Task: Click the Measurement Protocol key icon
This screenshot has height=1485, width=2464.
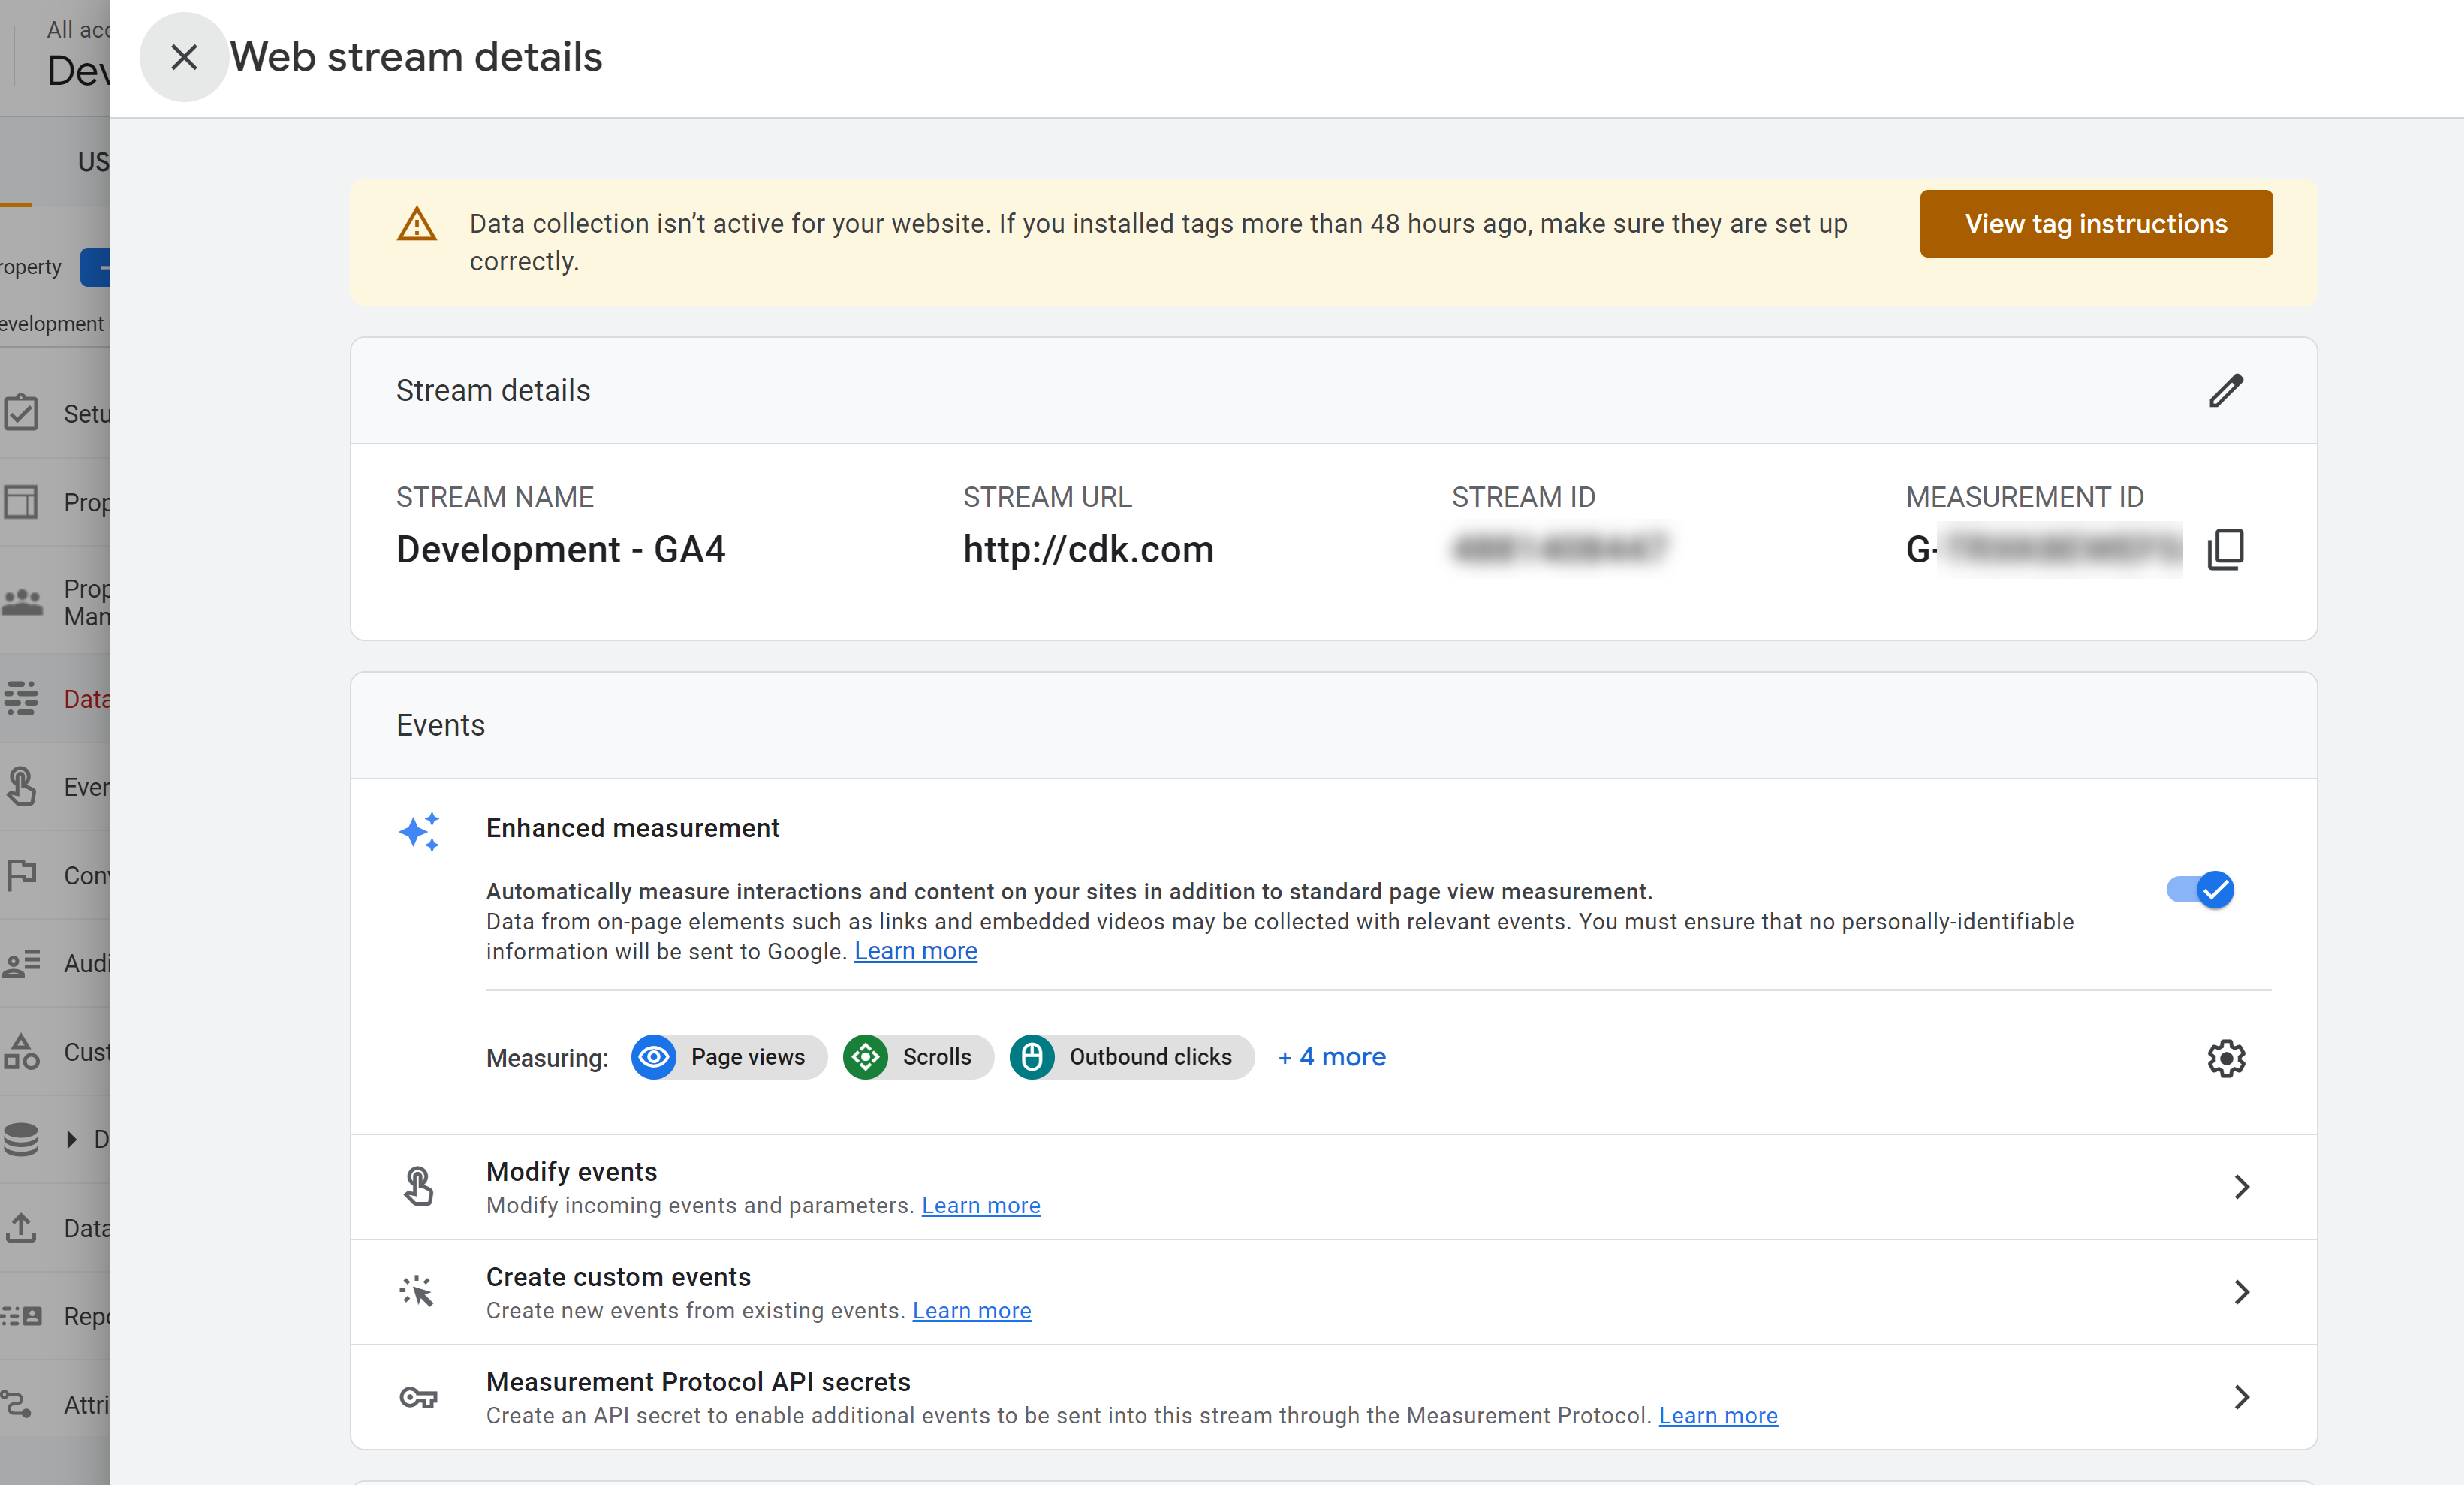Action: click(419, 1397)
